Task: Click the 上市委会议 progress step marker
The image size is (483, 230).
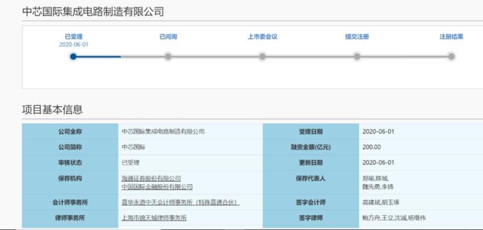Action: (263, 56)
